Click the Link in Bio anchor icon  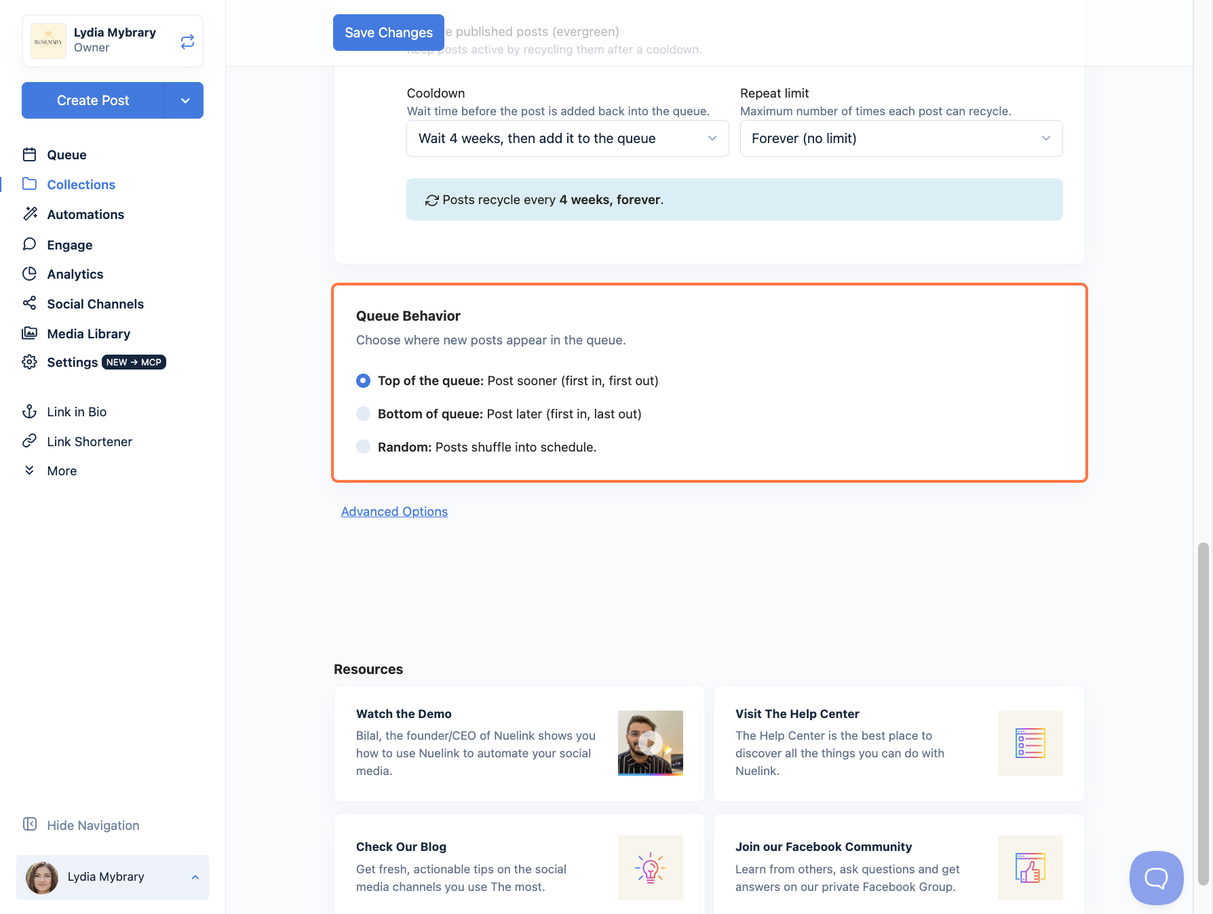(x=29, y=412)
